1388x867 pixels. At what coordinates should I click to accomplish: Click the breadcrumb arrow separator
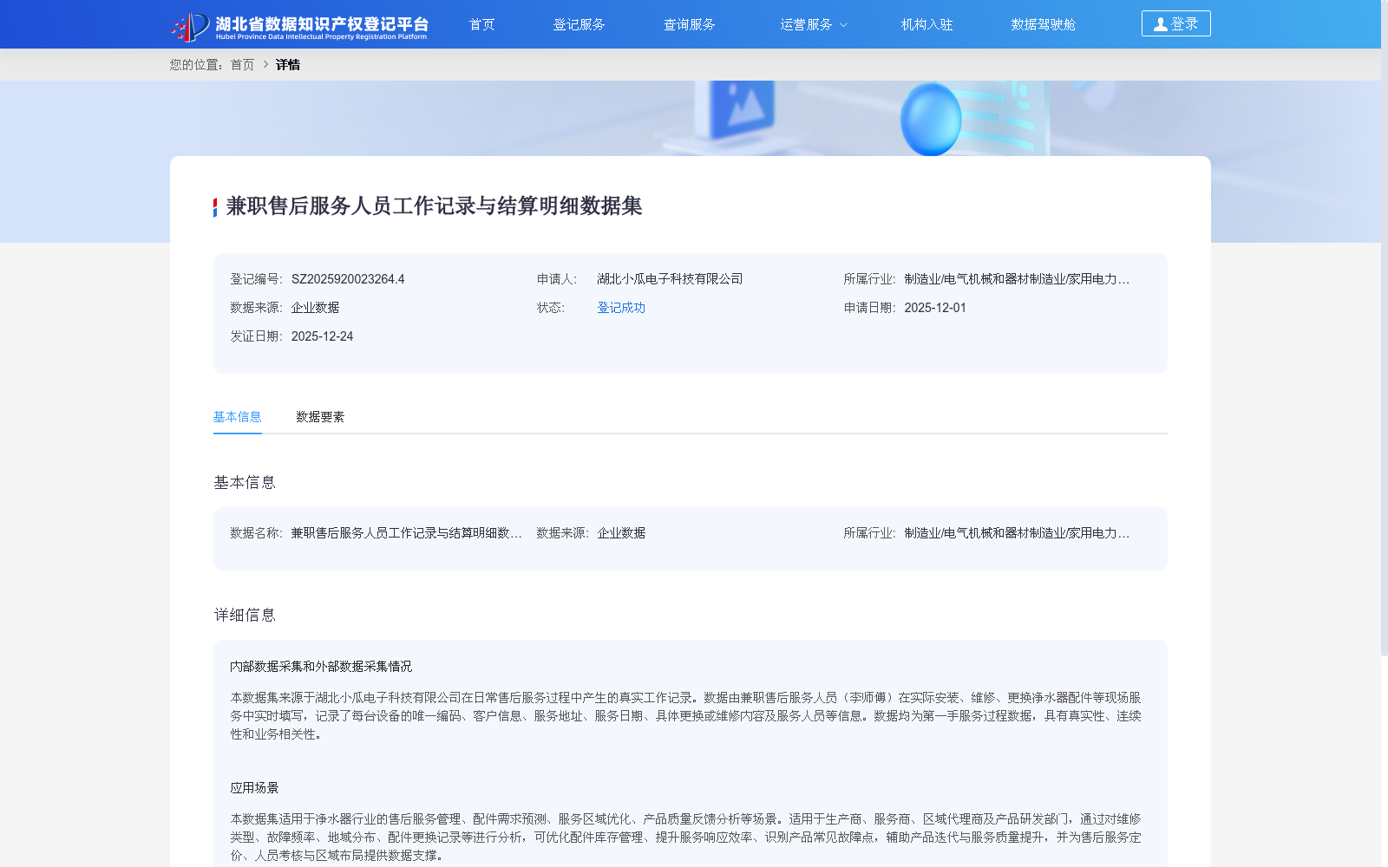(265, 64)
